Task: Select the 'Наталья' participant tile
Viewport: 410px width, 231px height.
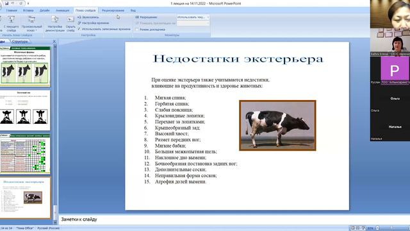Action: (390, 127)
